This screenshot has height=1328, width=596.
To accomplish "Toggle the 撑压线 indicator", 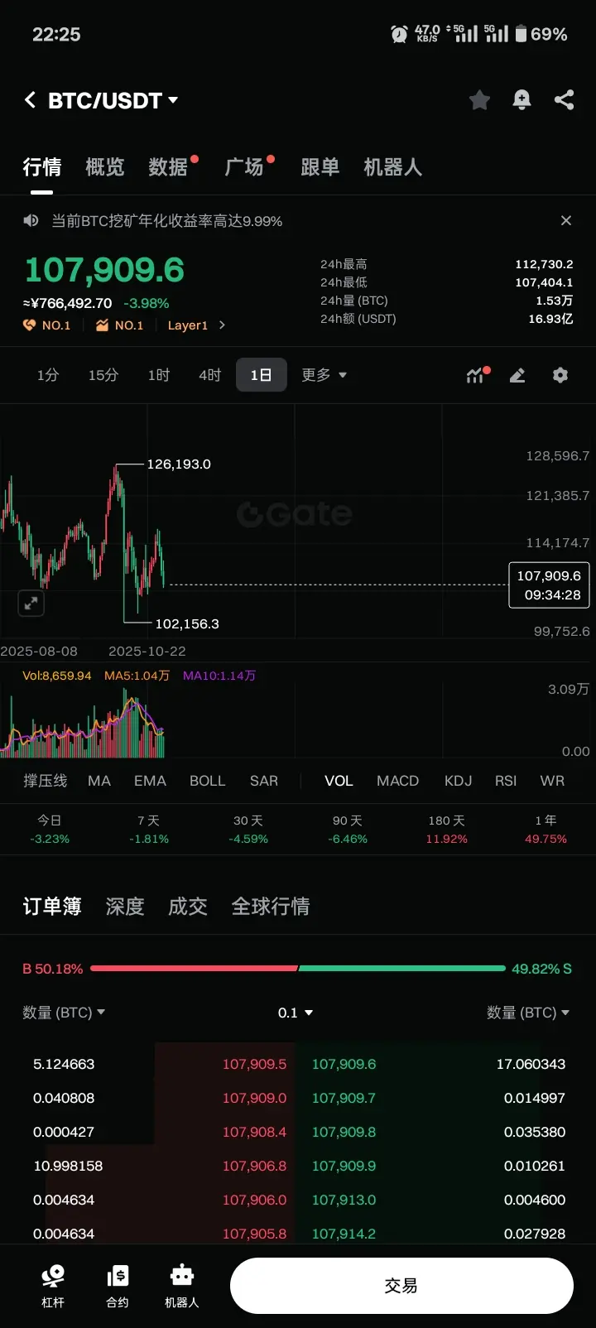I will point(46,781).
